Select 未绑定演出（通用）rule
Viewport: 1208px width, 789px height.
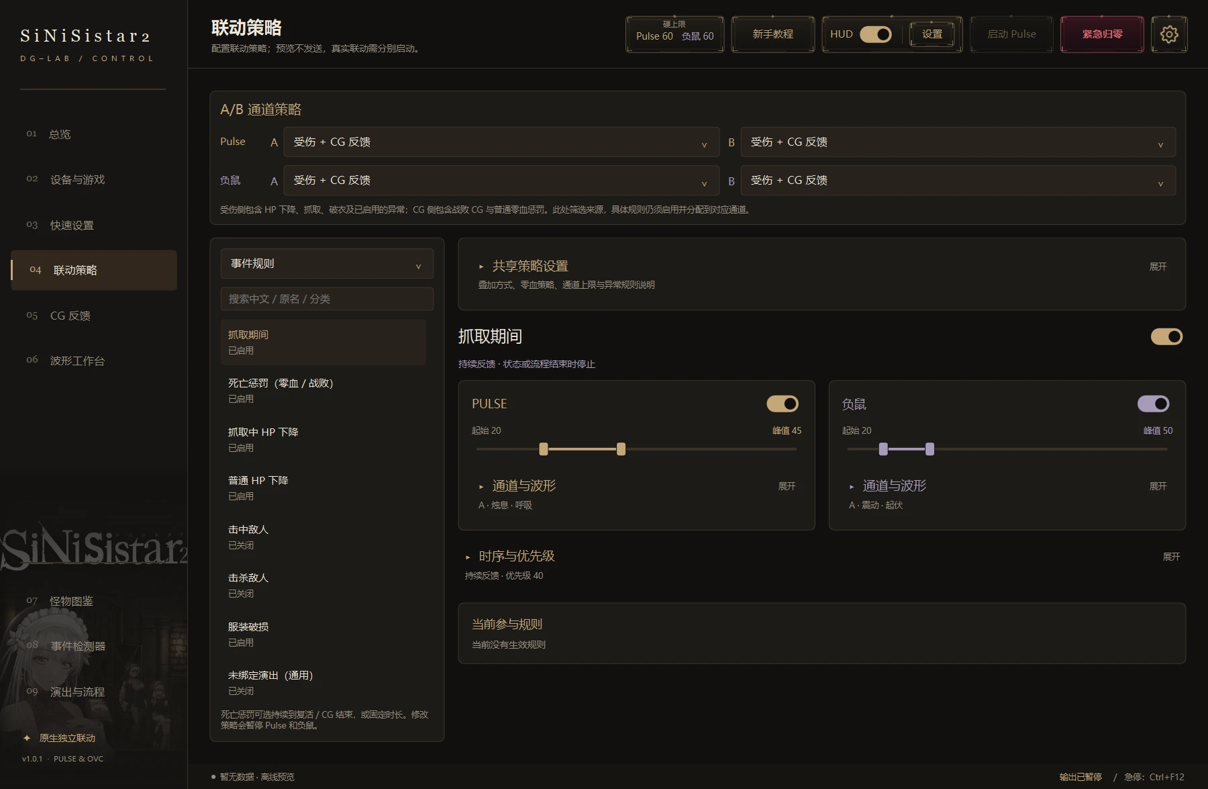point(323,683)
